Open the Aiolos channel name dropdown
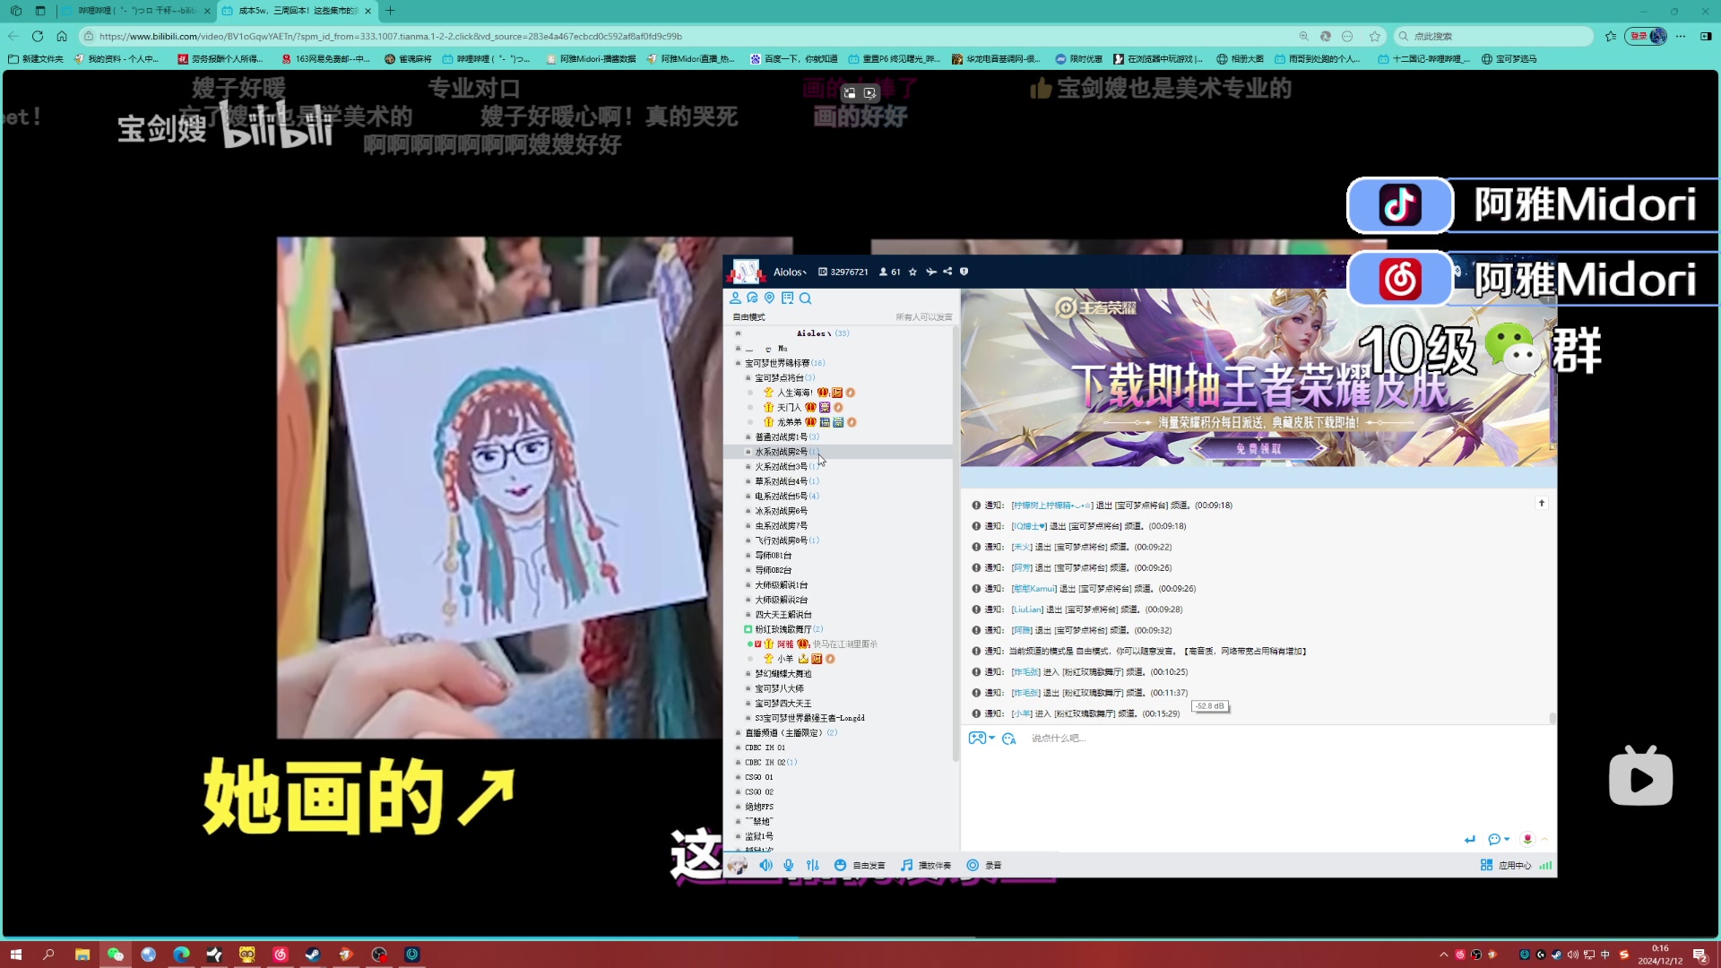The height and width of the screenshot is (968, 1721). point(790,272)
